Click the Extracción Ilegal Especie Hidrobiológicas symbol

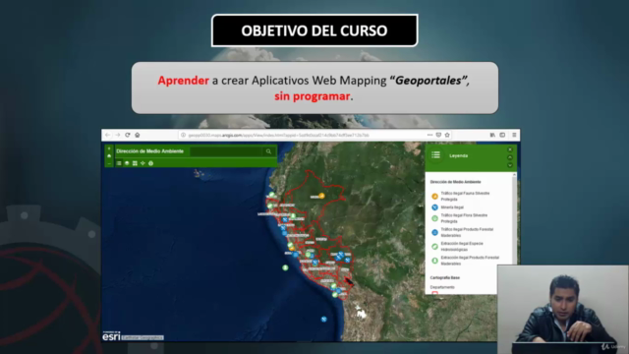pyautogui.click(x=434, y=247)
